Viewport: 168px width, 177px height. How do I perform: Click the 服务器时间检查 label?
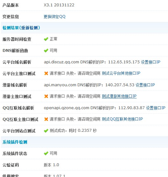click(x=17, y=39)
